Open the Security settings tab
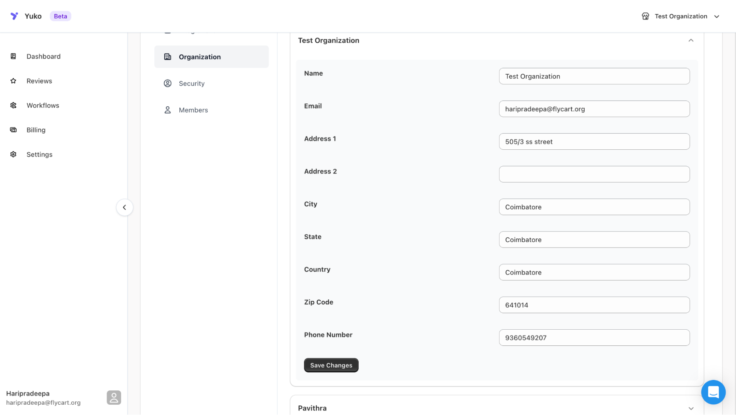 click(x=191, y=84)
